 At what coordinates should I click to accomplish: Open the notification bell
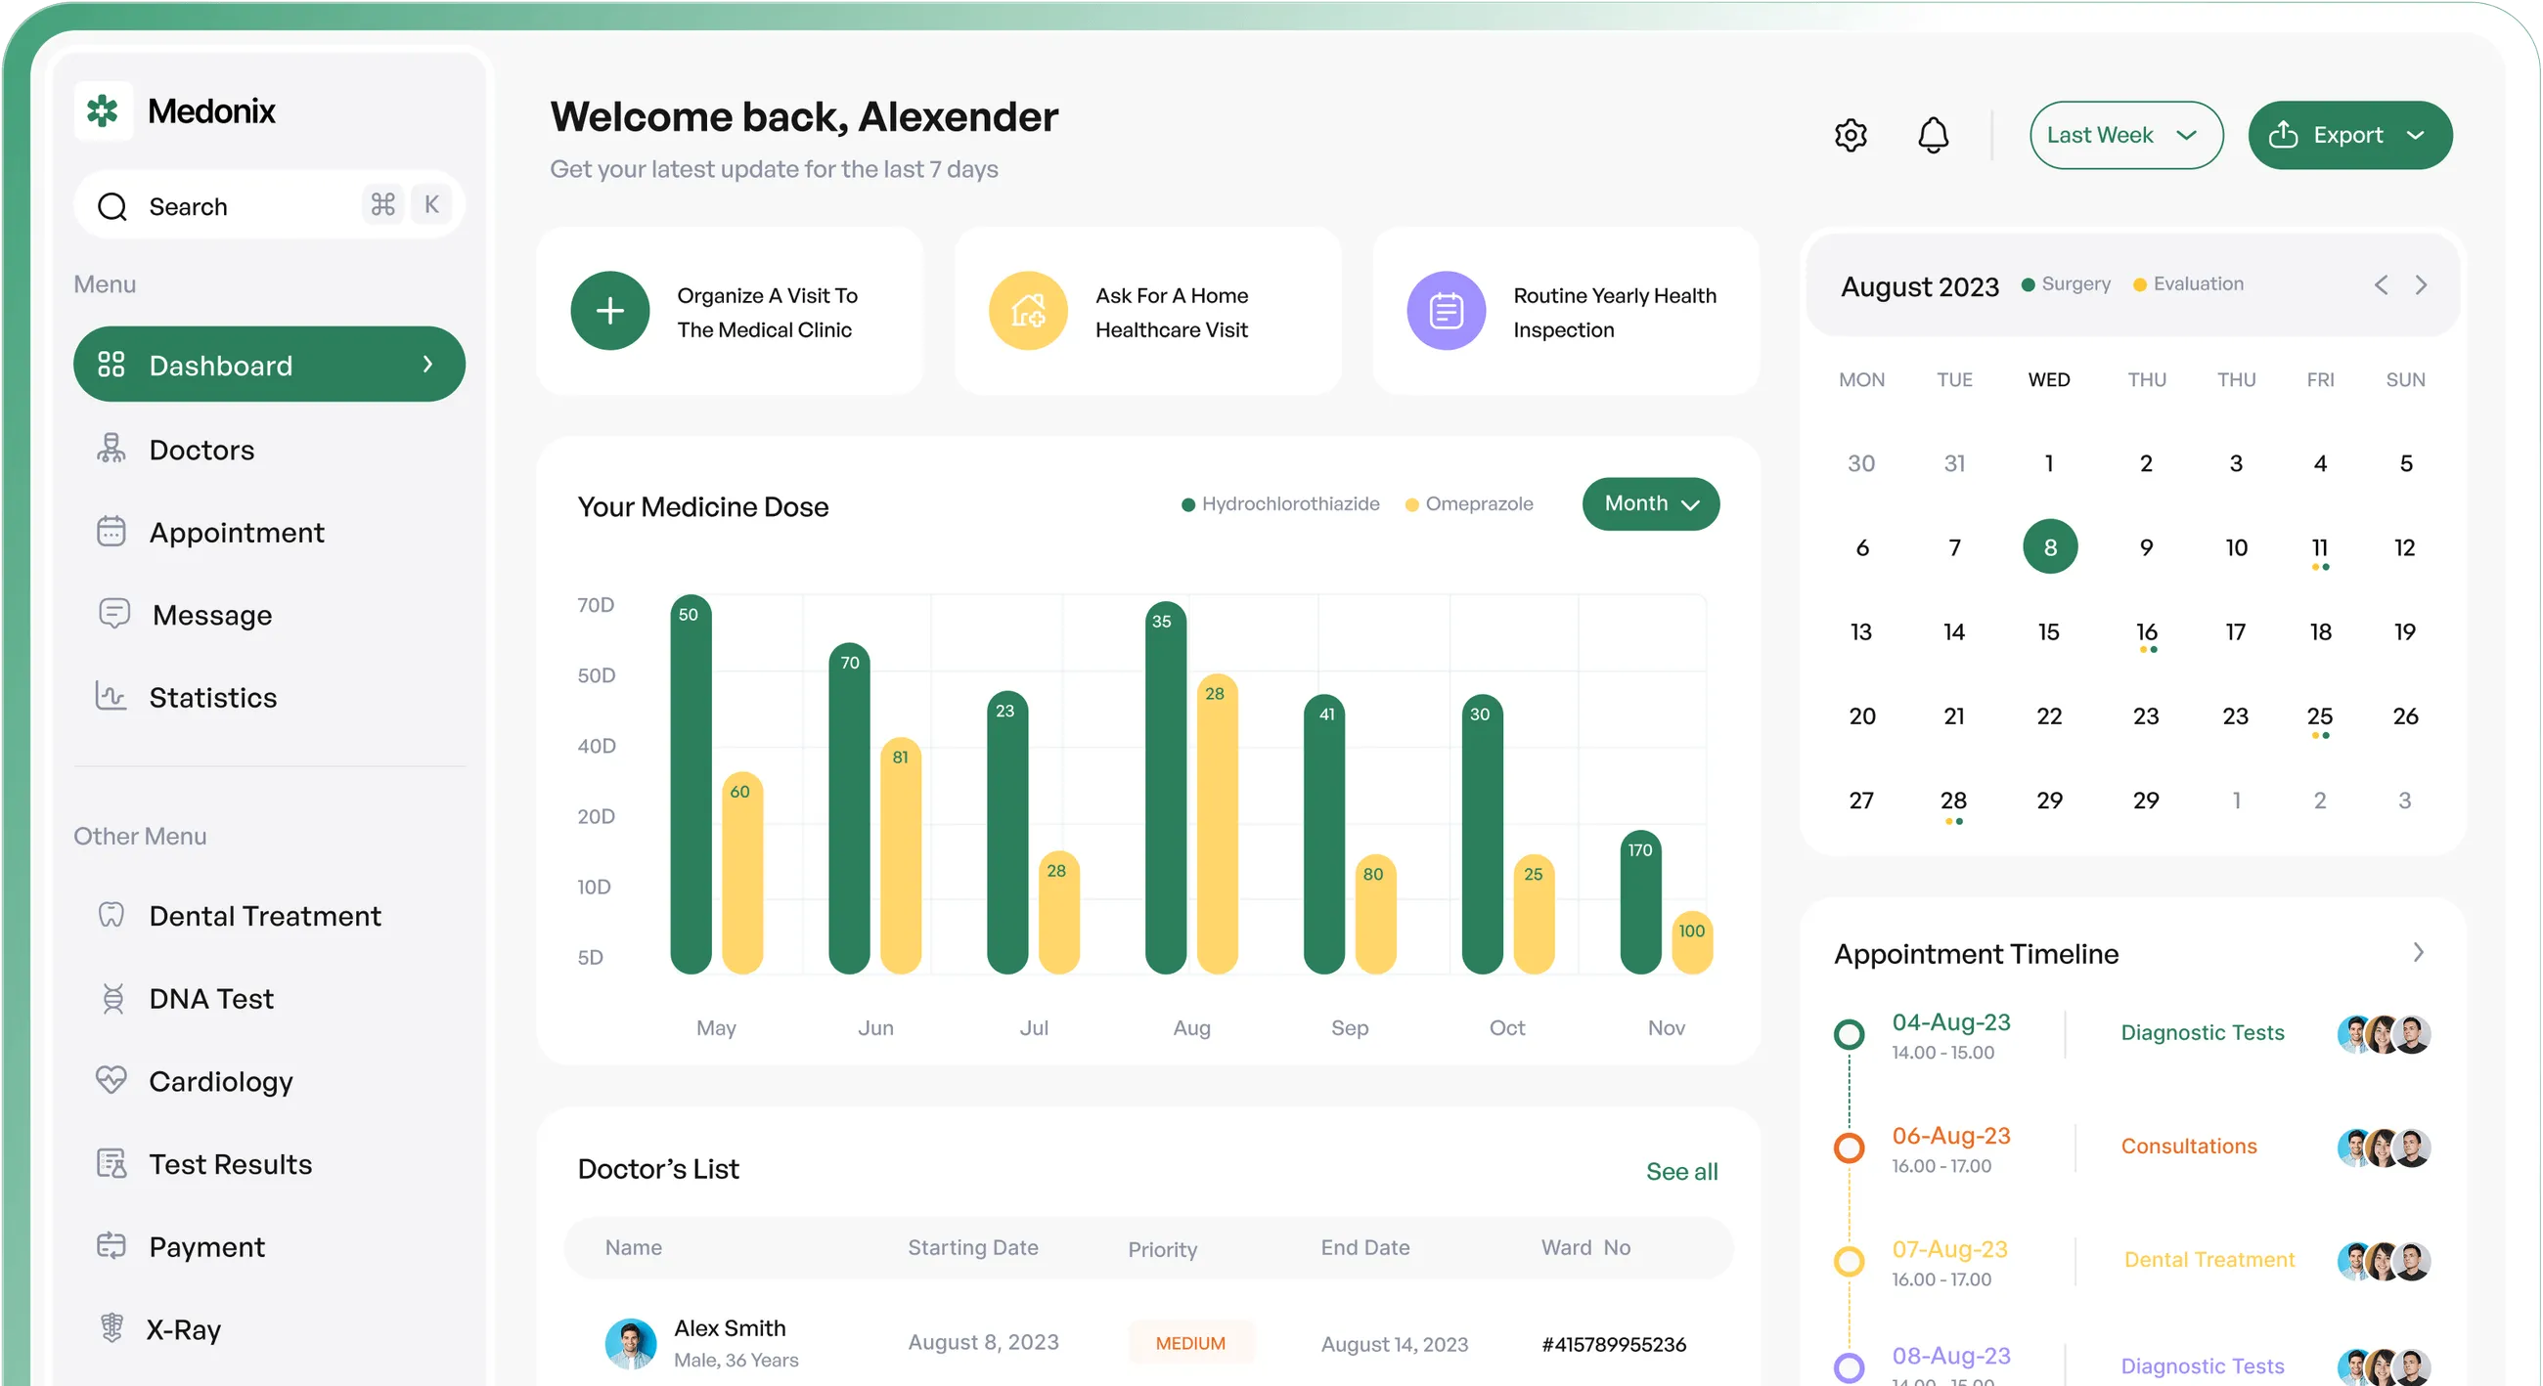[x=1933, y=134]
